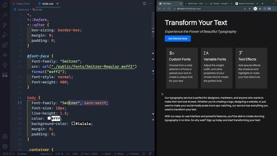This screenshot has height=156, width=277.
Task: Click the share icon in address bar
Action: click(x=245, y=9)
